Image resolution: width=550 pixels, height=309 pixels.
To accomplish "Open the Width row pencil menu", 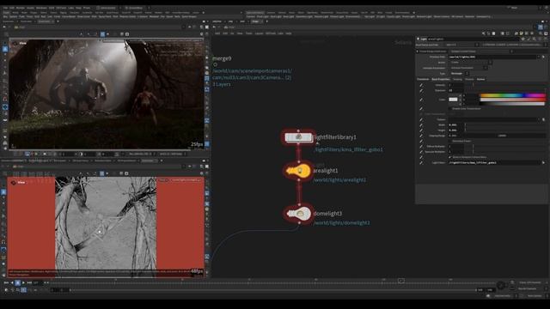I will click(421, 125).
